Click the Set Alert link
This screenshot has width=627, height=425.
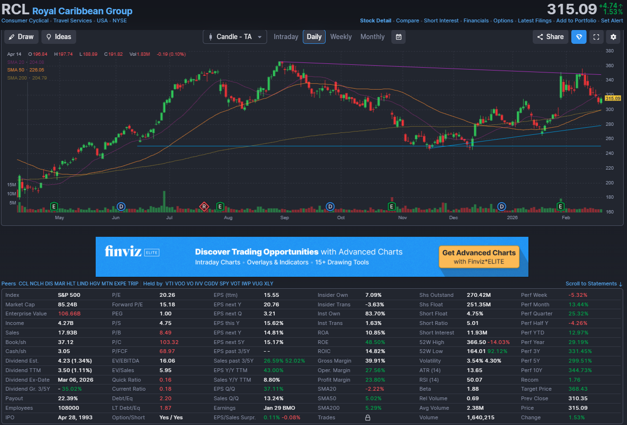coord(612,20)
